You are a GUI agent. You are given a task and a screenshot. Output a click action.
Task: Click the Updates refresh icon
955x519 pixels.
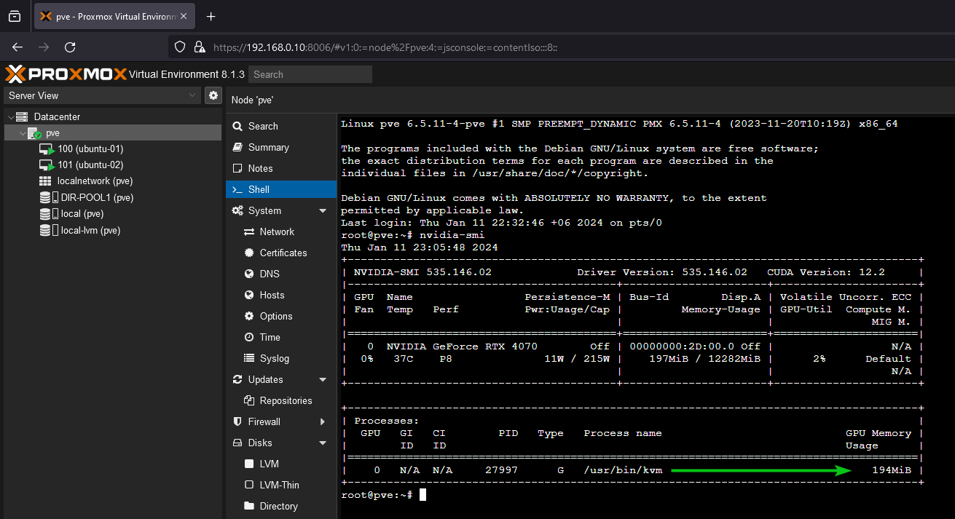click(237, 379)
